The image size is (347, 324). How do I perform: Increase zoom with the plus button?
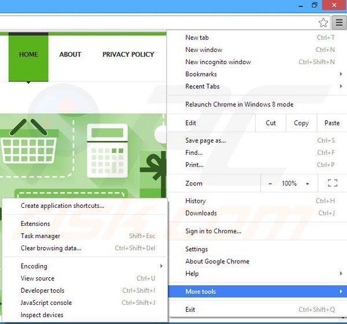pos(308,184)
